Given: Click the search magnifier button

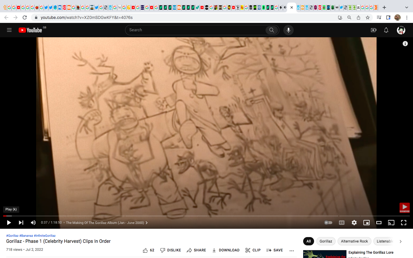Looking at the screenshot, I should coord(272,30).
